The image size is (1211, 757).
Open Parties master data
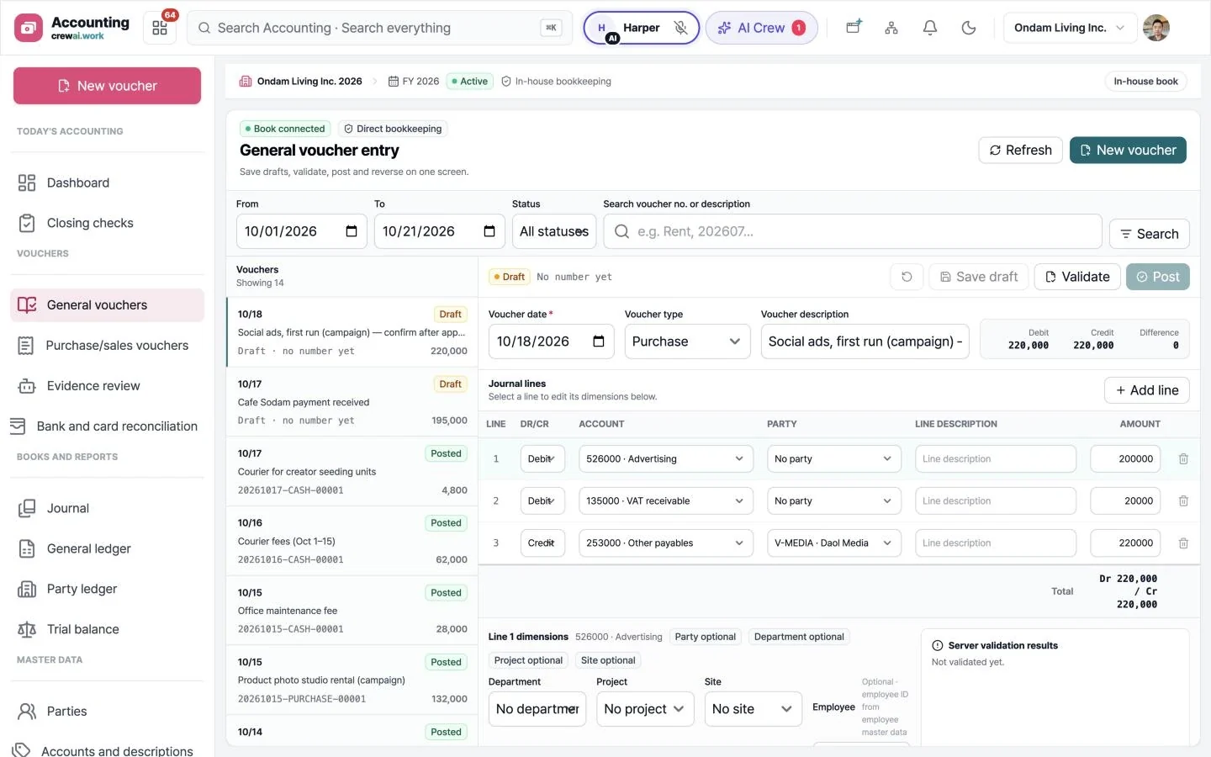107,711
